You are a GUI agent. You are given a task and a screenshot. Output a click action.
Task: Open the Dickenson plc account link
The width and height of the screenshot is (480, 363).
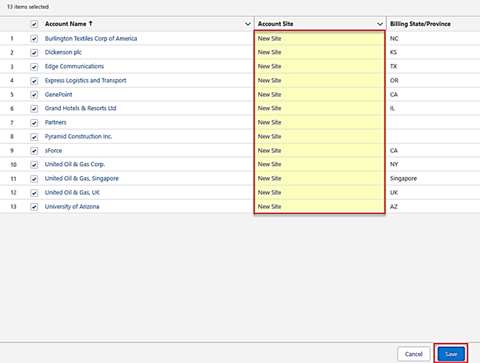coord(65,52)
